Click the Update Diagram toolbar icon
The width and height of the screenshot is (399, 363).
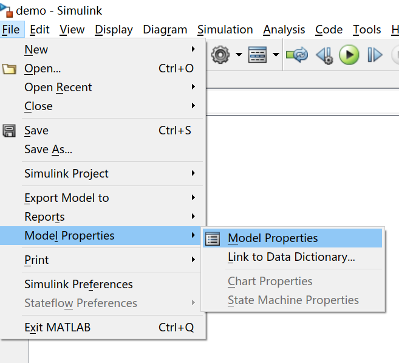tap(297, 55)
